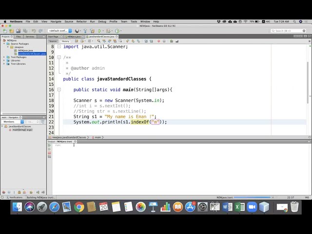Switch to the Files tab
Viewport: 312px width, 234px height.
(19, 37)
